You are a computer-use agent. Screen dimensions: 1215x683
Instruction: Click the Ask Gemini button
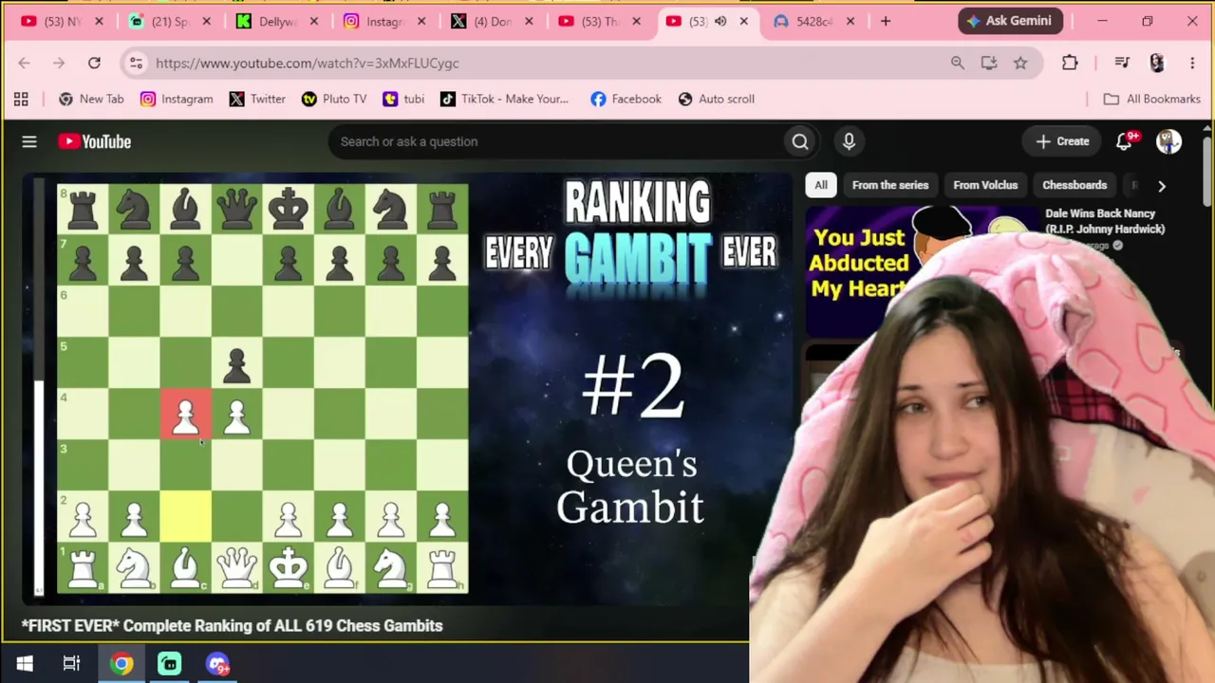pyautogui.click(x=1011, y=21)
